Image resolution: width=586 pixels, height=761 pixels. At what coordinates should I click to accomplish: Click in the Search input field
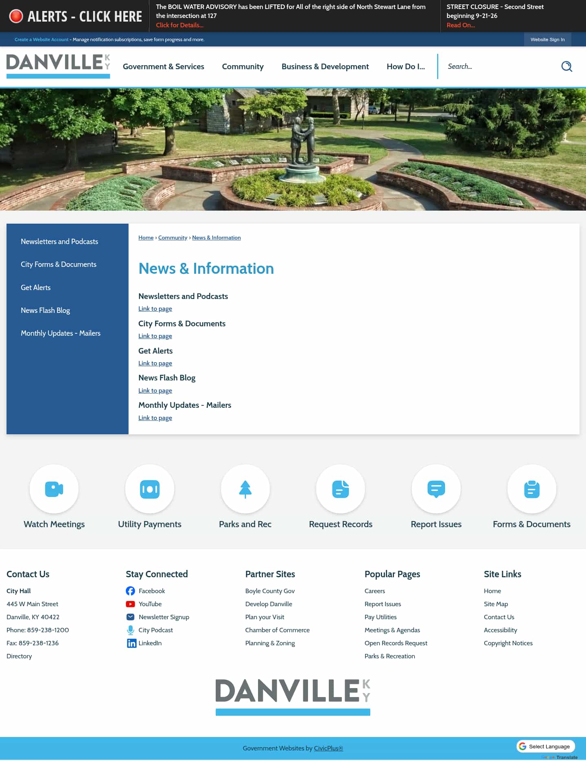coord(501,66)
